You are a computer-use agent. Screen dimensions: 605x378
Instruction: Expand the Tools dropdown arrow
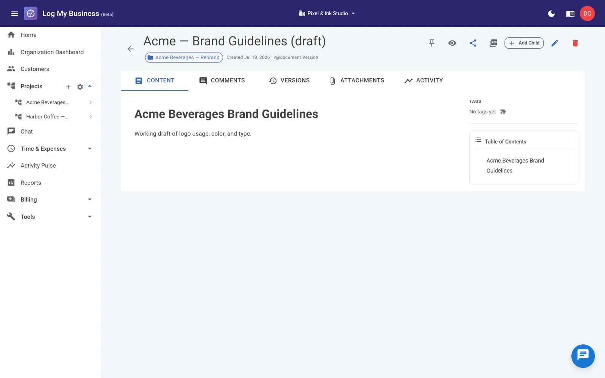click(x=90, y=217)
